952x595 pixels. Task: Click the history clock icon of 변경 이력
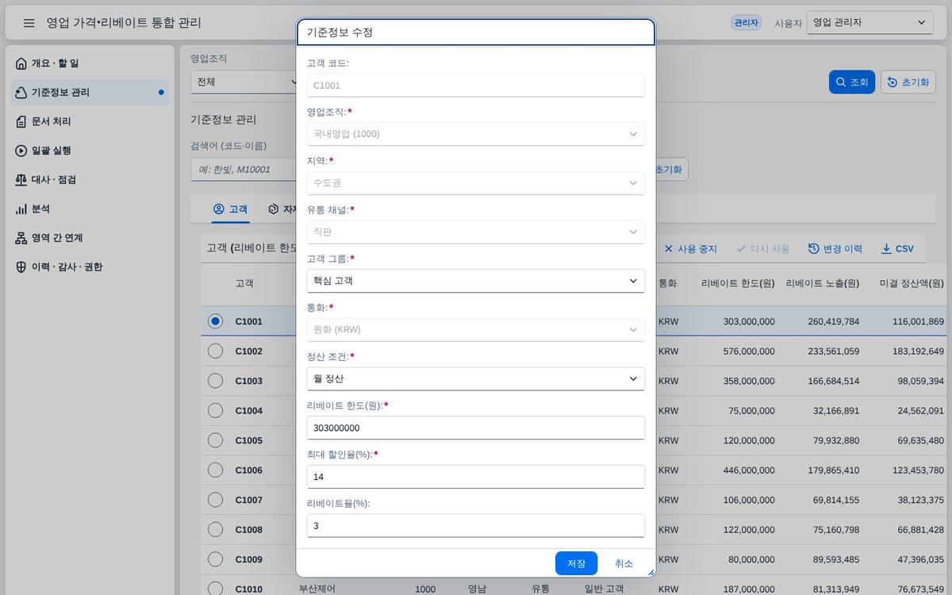click(814, 249)
